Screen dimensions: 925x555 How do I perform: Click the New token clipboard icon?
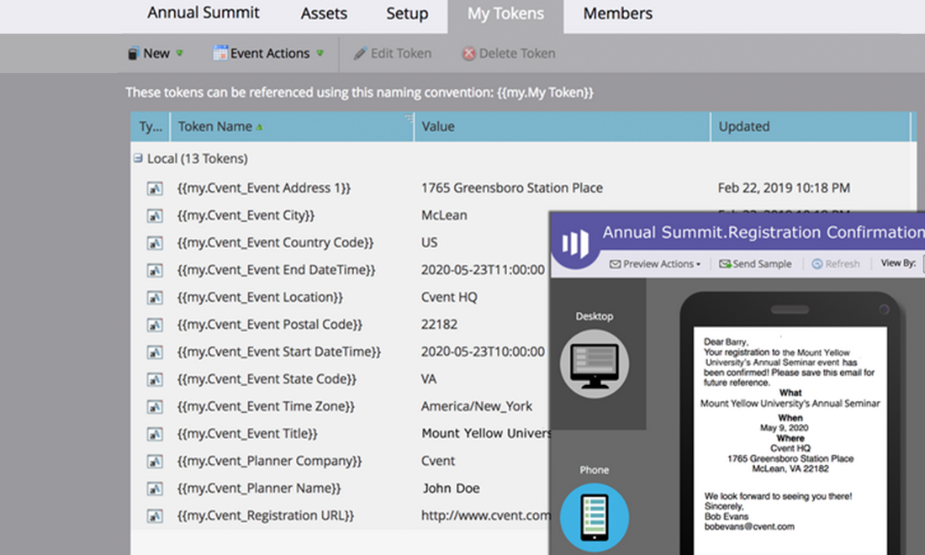(x=134, y=53)
